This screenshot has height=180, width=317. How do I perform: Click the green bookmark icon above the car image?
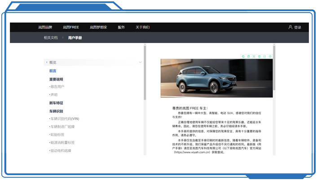[249, 56]
